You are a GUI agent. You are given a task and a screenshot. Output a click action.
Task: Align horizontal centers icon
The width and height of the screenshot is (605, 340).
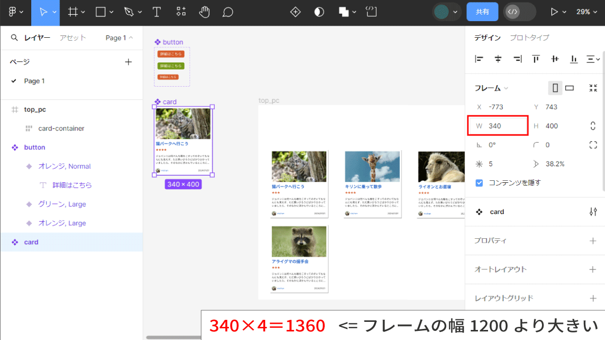point(498,59)
